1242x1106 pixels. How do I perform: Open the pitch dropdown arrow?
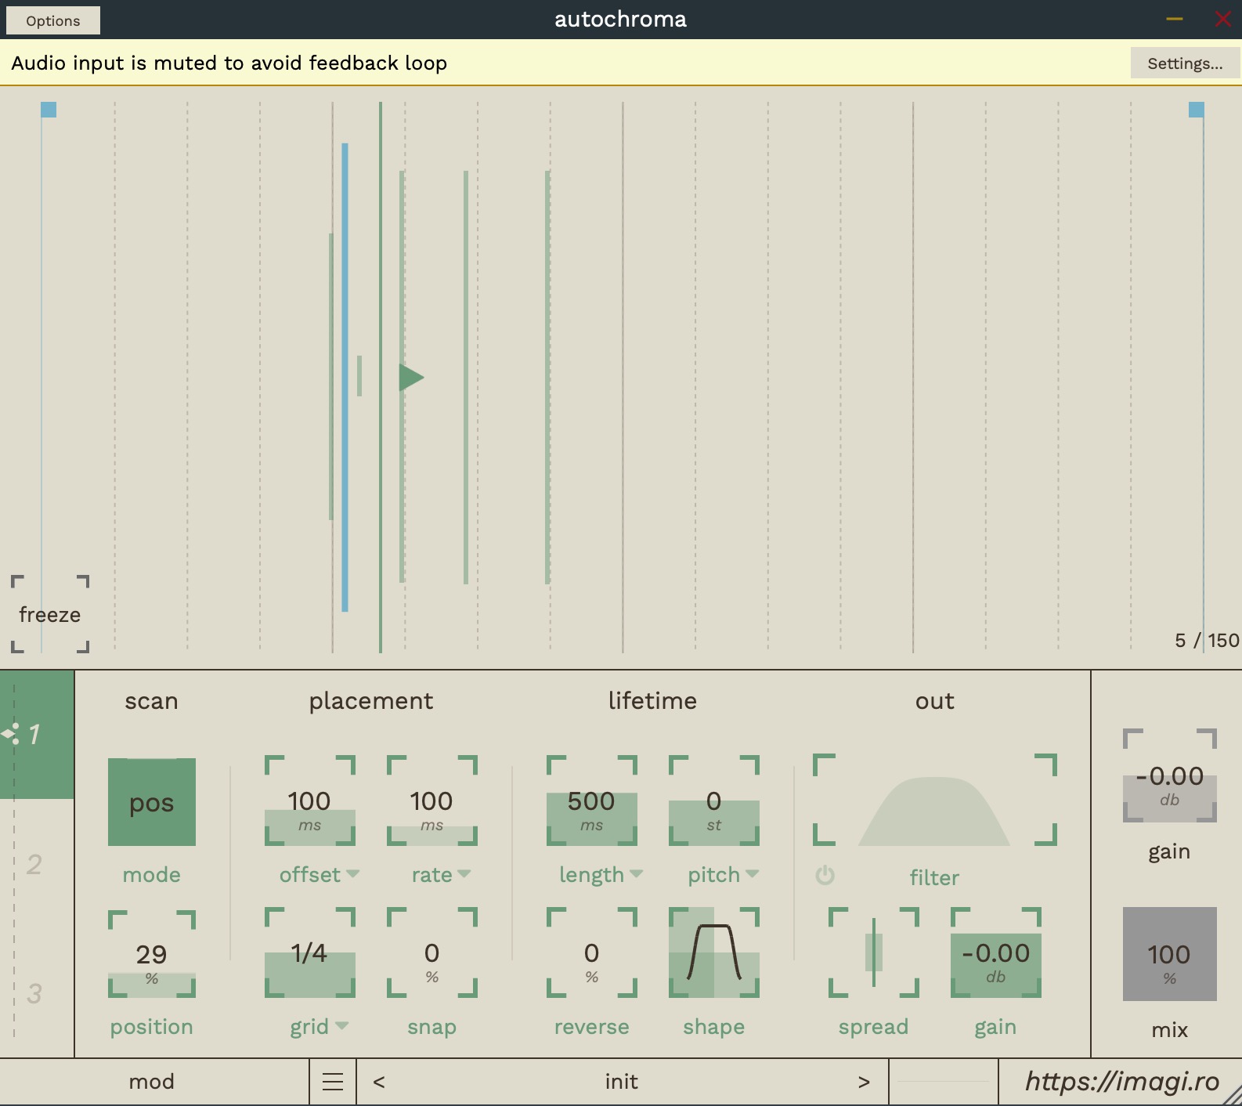click(x=752, y=873)
